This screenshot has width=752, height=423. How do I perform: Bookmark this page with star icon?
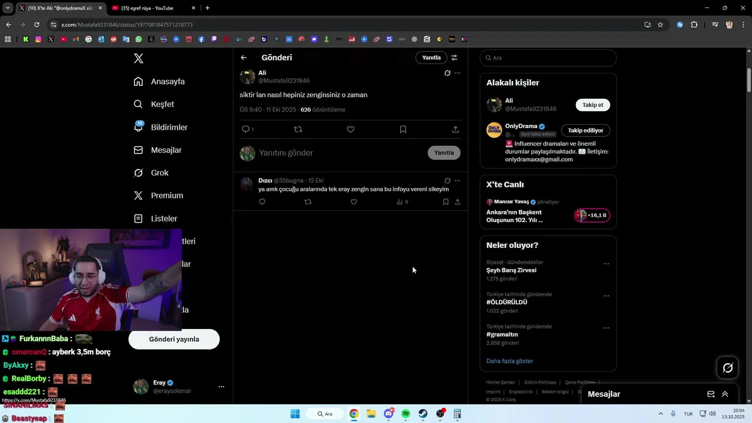click(660, 25)
